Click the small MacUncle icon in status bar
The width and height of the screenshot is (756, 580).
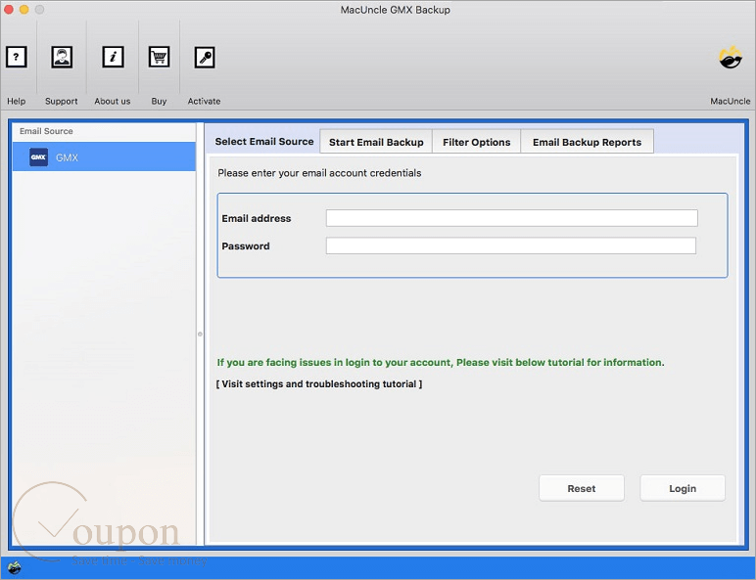(15, 568)
